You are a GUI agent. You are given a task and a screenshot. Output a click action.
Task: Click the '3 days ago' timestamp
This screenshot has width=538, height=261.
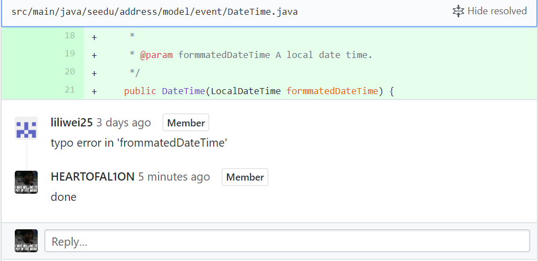124,123
